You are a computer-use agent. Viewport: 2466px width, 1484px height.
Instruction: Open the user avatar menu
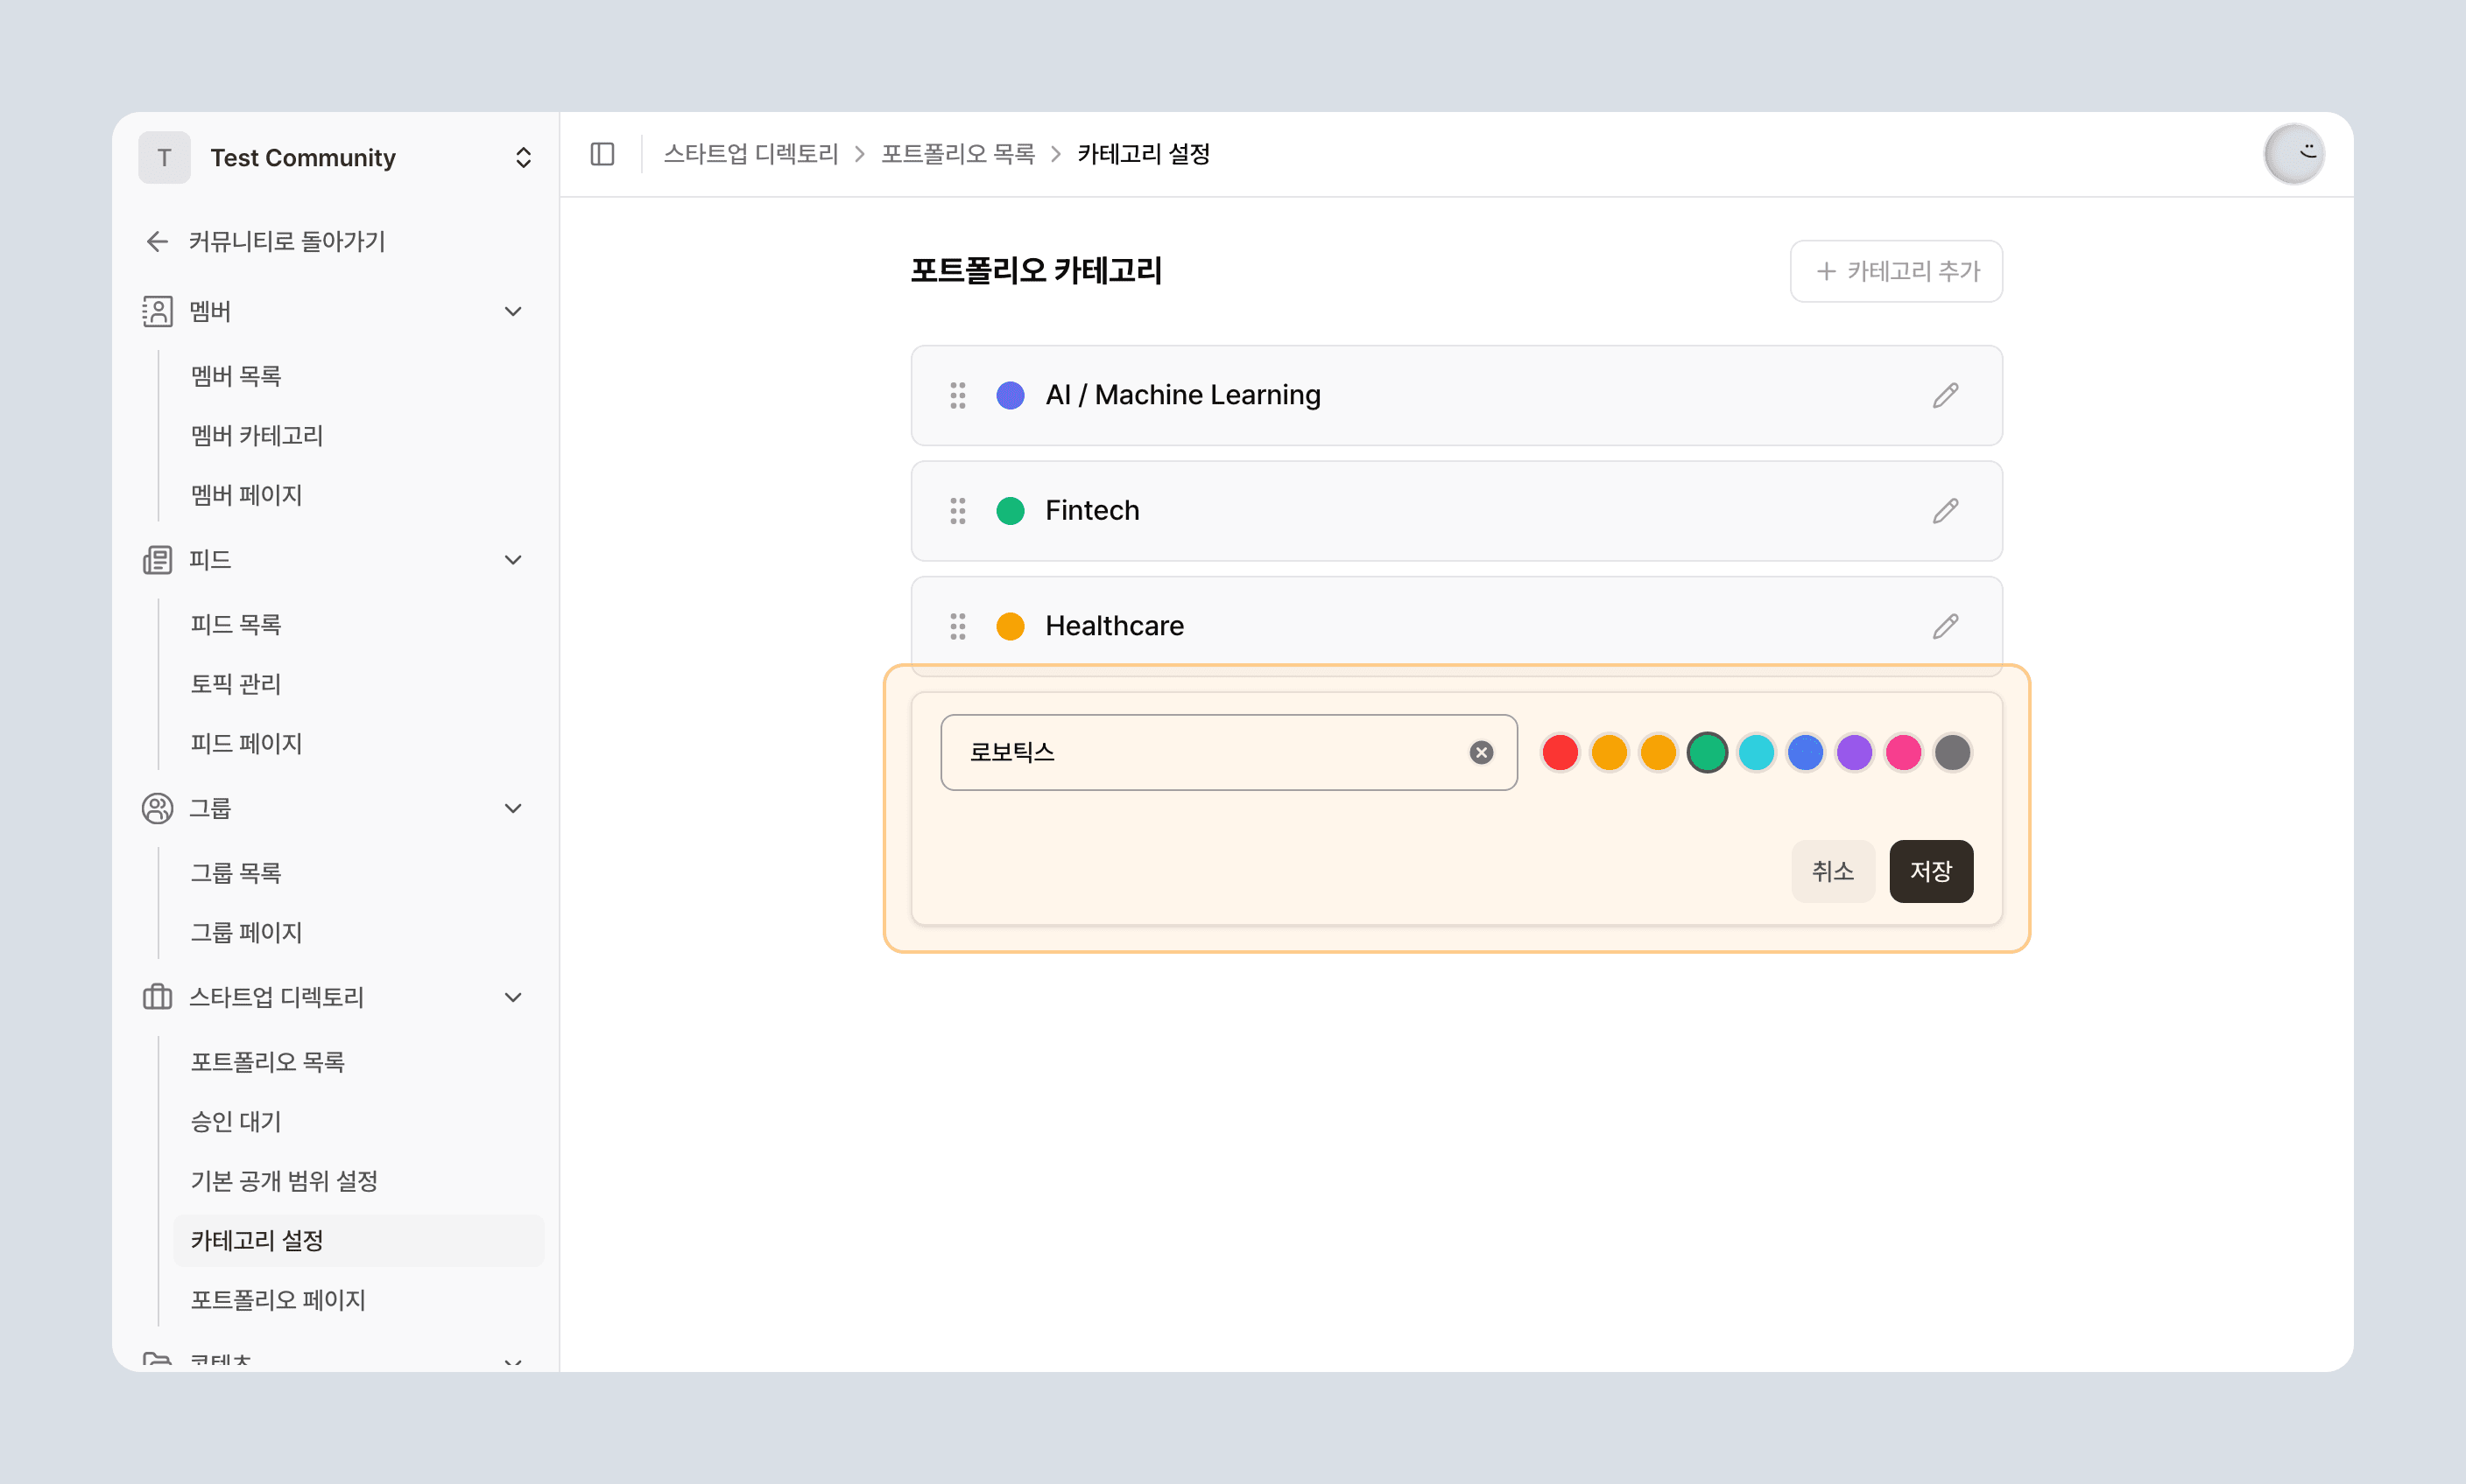pyautogui.click(x=2293, y=154)
